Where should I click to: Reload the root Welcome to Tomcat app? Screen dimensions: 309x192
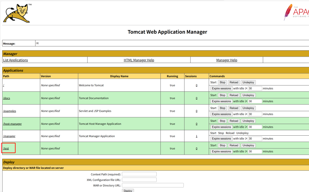point(234,82)
